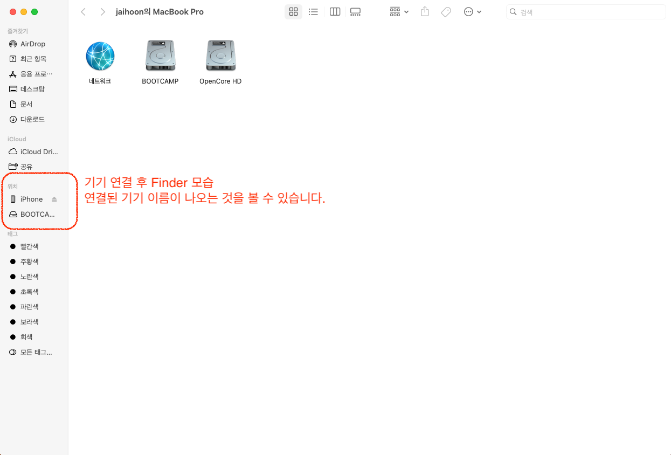Open 응용 프로그램 in the sidebar

(x=34, y=74)
